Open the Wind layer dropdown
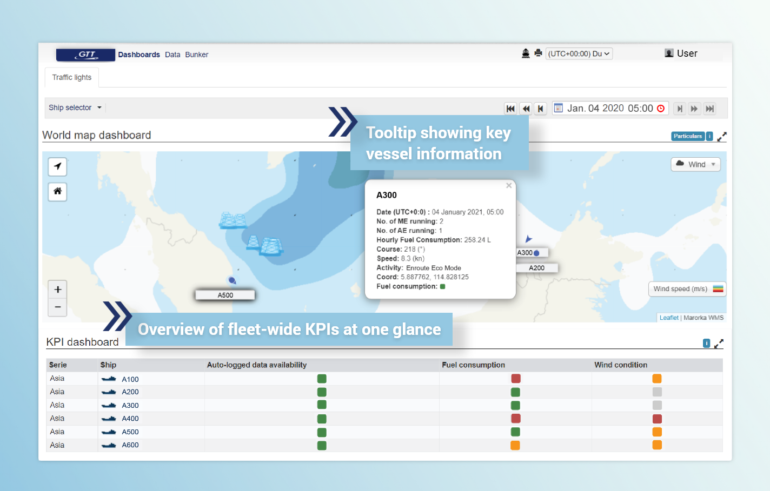770x491 pixels. click(x=696, y=164)
